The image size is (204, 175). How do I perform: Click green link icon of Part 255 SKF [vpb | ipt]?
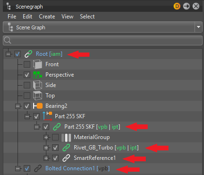pos(57,127)
